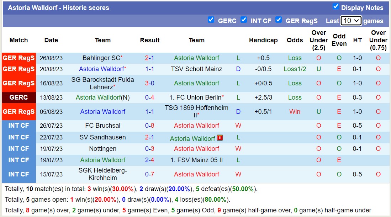The width and height of the screenshot is (391, 217).
Task: Uncheck the INT CF filter
Action: (244, 20)
